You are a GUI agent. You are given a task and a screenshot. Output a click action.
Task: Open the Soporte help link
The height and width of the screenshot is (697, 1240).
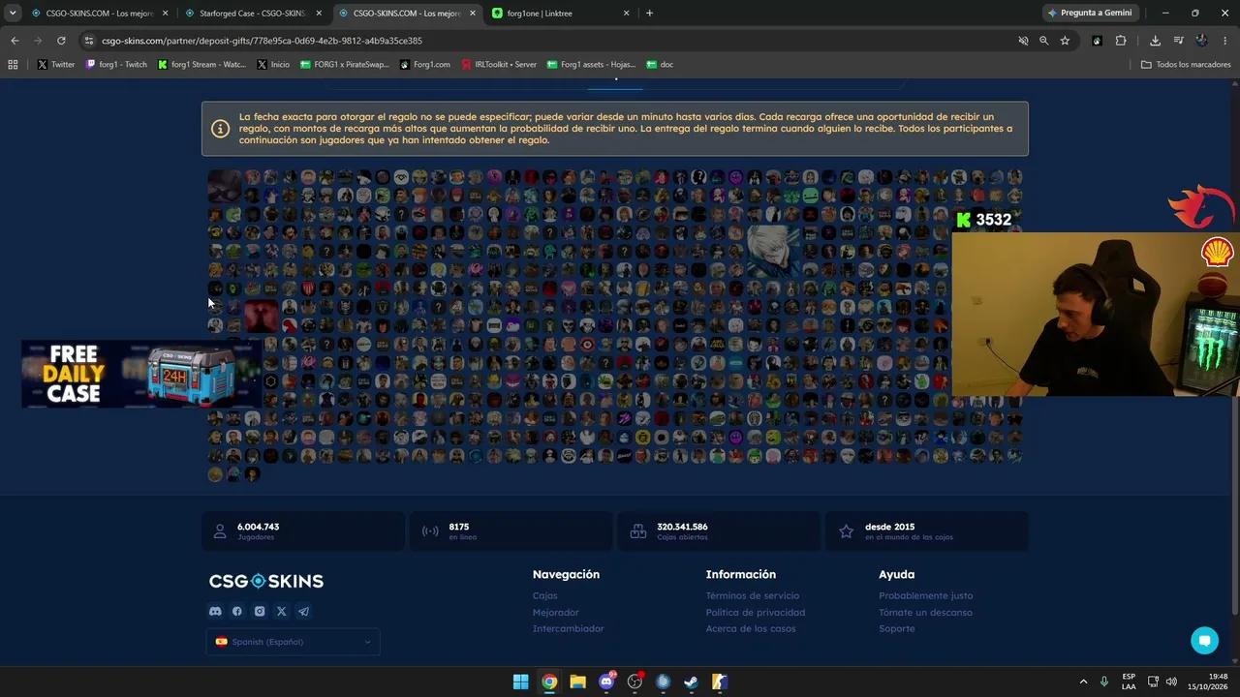pyautogui.click(x=896, y=628)
